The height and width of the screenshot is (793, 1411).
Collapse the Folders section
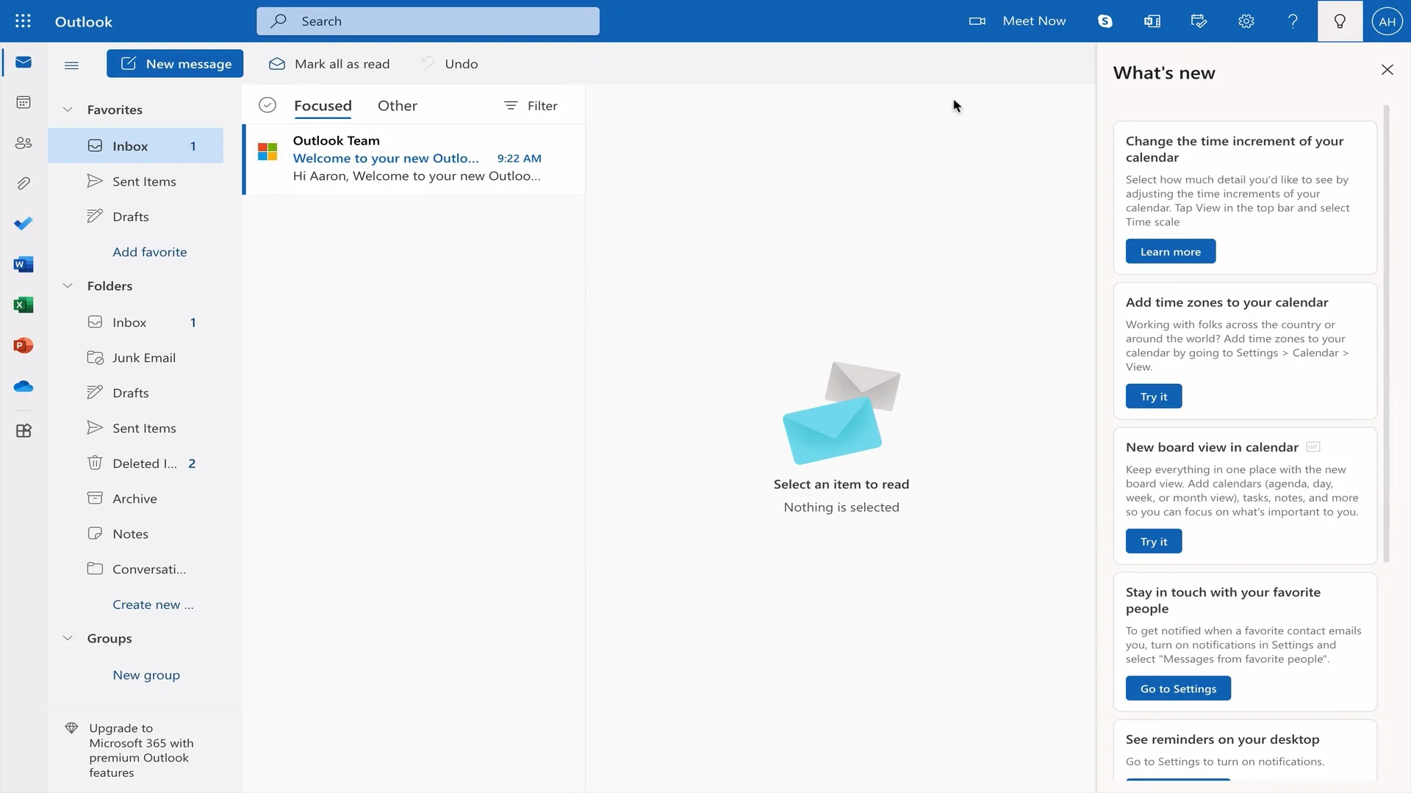pos(68,286)
